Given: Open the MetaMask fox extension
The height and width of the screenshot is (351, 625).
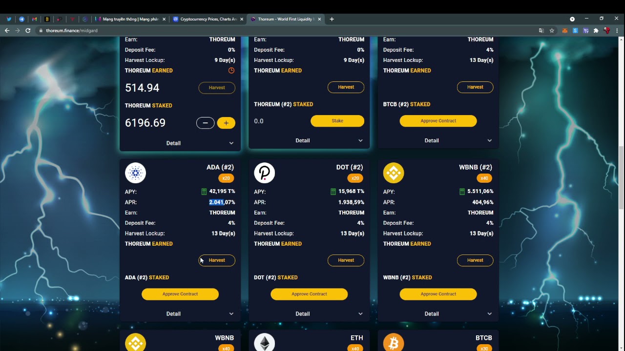Looking at the screenshot, I should [565, 30].
